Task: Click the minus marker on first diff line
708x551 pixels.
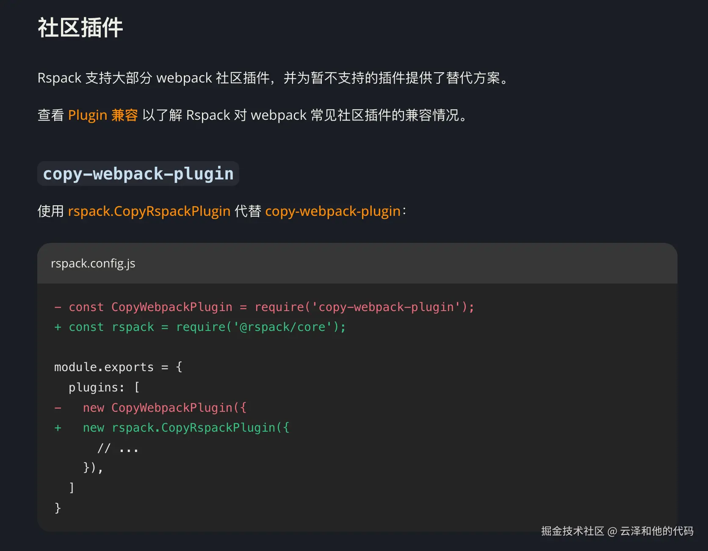Action: click(x=58, y=307)
